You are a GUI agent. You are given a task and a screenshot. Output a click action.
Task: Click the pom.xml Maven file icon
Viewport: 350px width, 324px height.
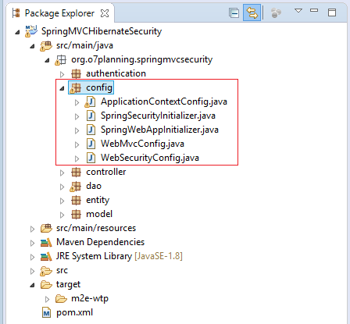[x=46, y=312]
